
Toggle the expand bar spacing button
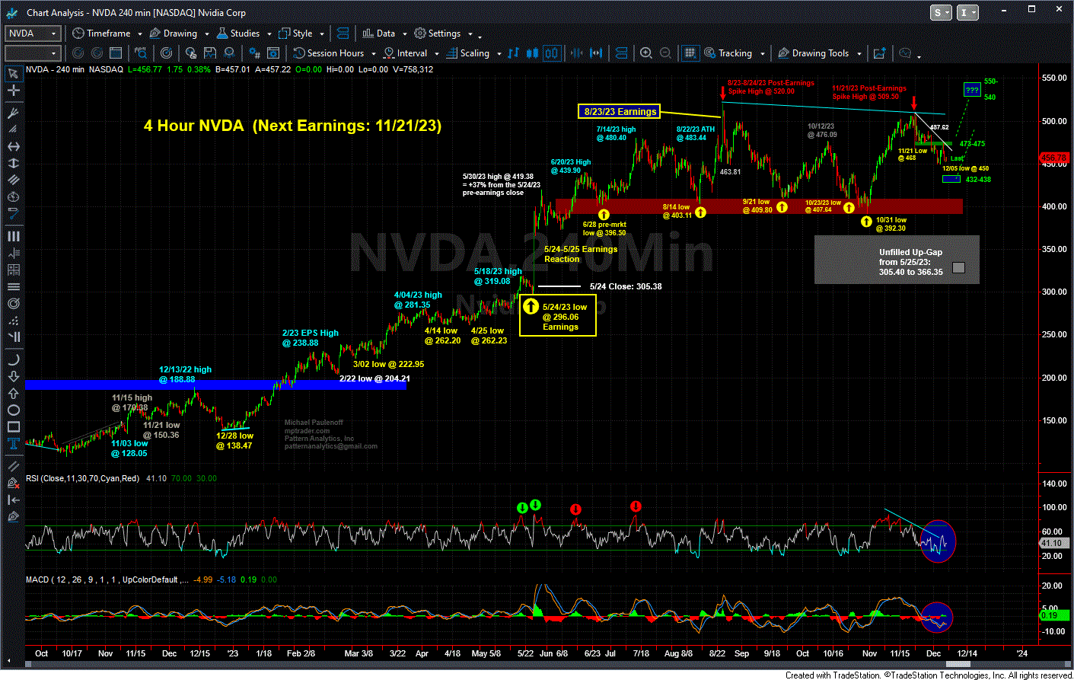tap(596, 53)
